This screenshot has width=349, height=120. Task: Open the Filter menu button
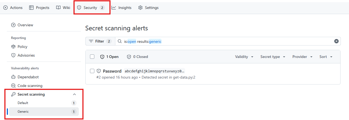[100, 41]
